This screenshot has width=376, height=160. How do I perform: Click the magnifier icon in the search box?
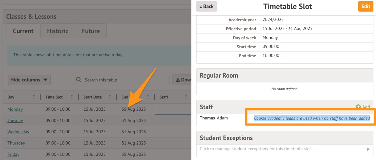[79, 80]
